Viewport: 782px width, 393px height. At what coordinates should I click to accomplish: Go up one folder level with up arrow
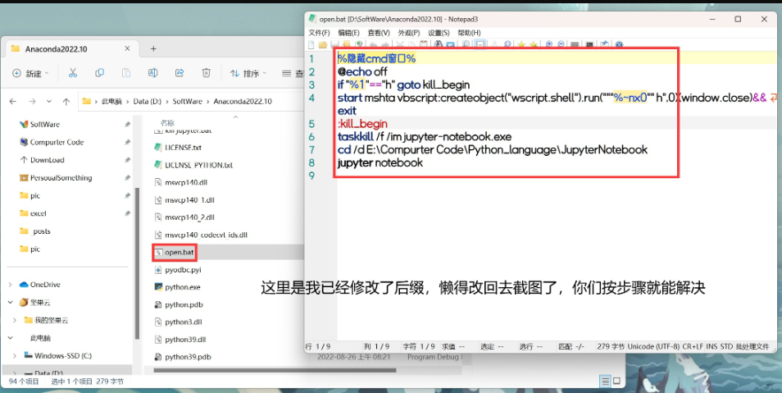[x=65, y=102]
